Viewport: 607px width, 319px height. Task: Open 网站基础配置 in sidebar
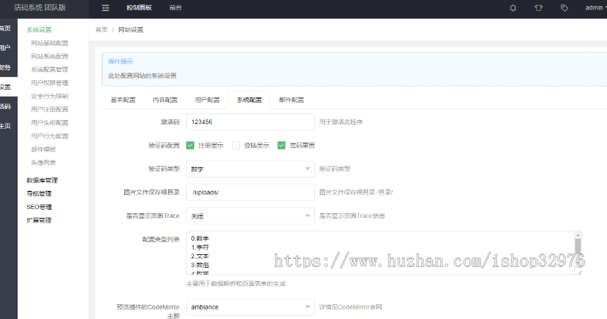coord(49,43)
